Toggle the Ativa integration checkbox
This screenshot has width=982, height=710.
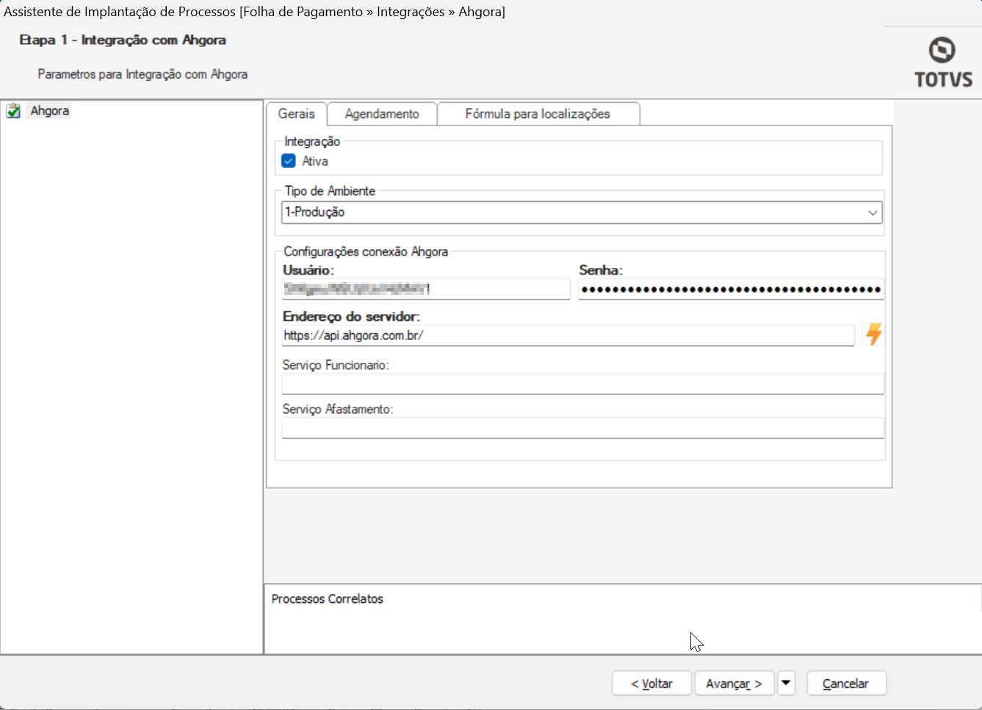289,161
